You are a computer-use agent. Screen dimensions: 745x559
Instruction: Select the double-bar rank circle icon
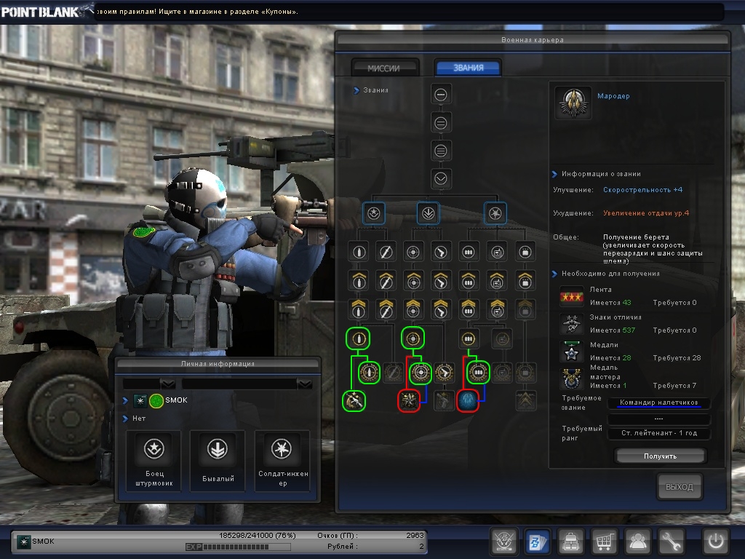click(x=440, y=123)
